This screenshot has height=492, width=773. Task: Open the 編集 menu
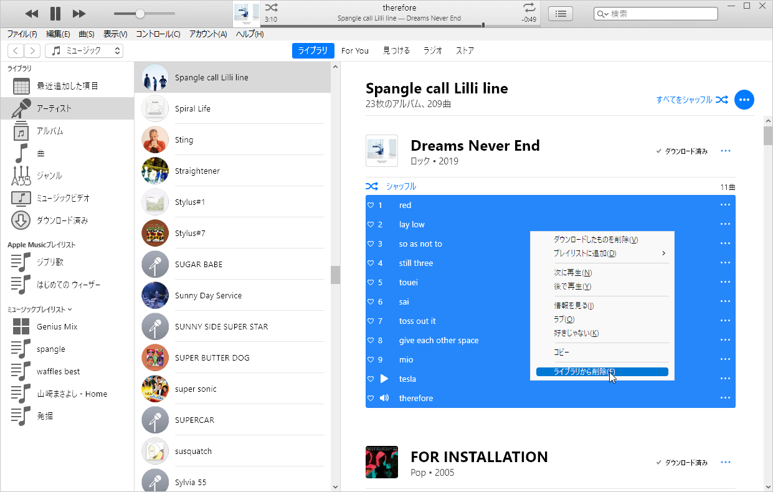(58, 34)
